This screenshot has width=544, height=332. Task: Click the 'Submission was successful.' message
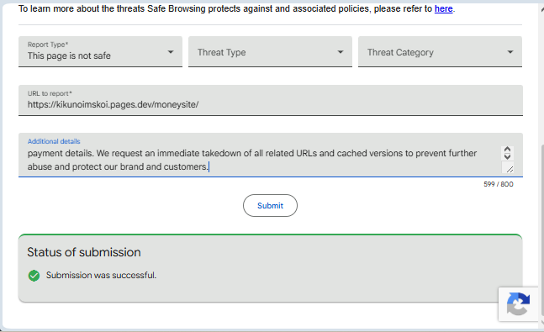click(101, 275)
